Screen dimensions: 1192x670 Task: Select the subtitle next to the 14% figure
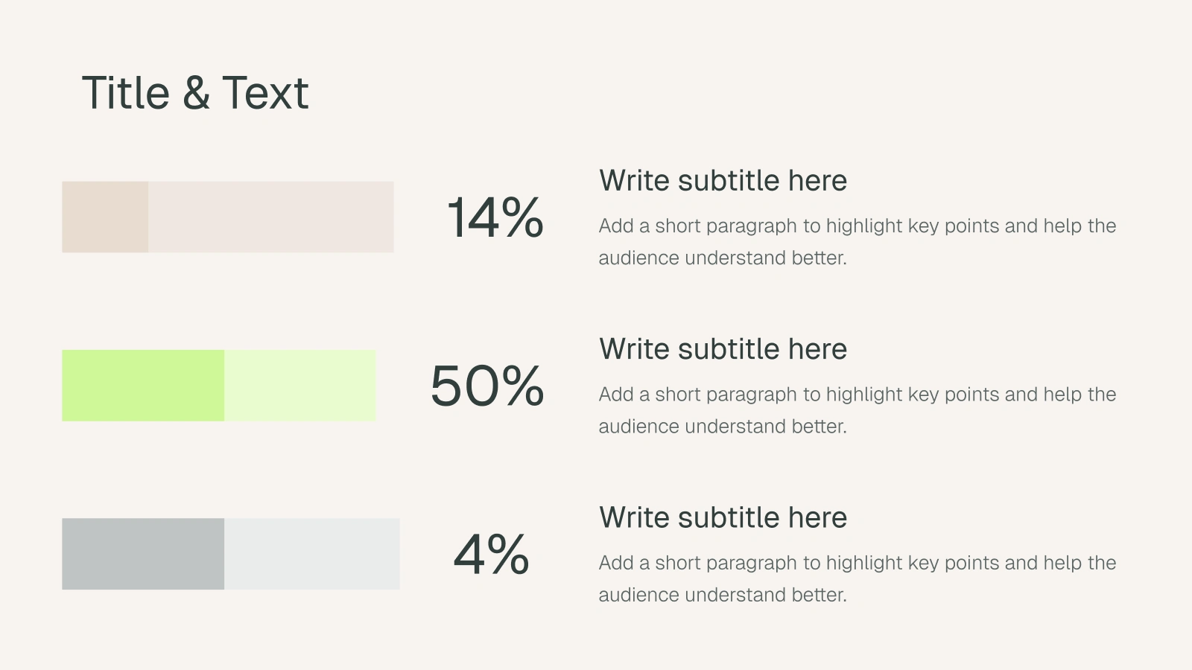723,181
